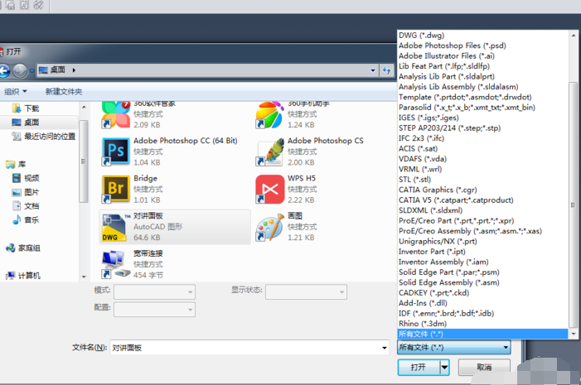
Task: Click the Forward navigation arrow
Action: 20,70
